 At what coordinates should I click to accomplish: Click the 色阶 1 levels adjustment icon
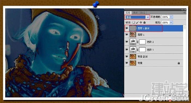click(133, 50)
